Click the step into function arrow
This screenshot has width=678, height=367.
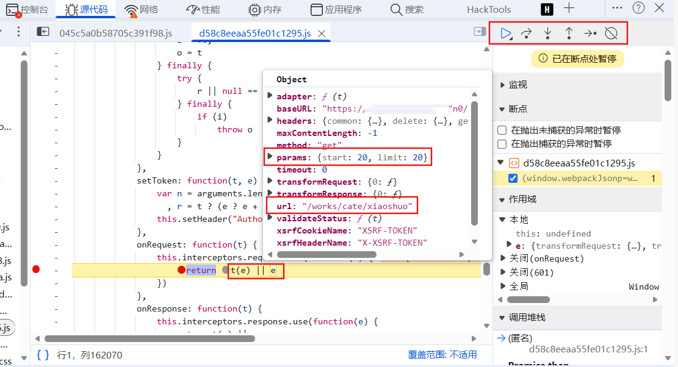[x=547, y=34]
